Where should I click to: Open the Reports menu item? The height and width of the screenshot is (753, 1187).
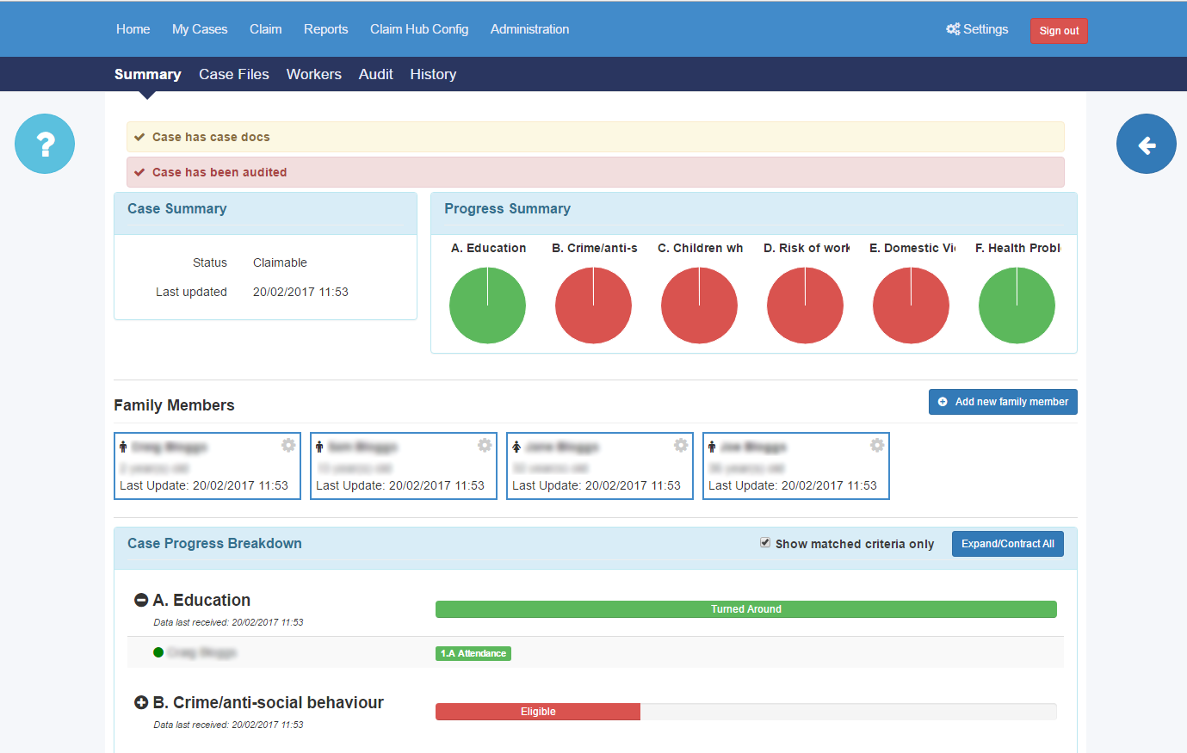click(x=325, y=29)
